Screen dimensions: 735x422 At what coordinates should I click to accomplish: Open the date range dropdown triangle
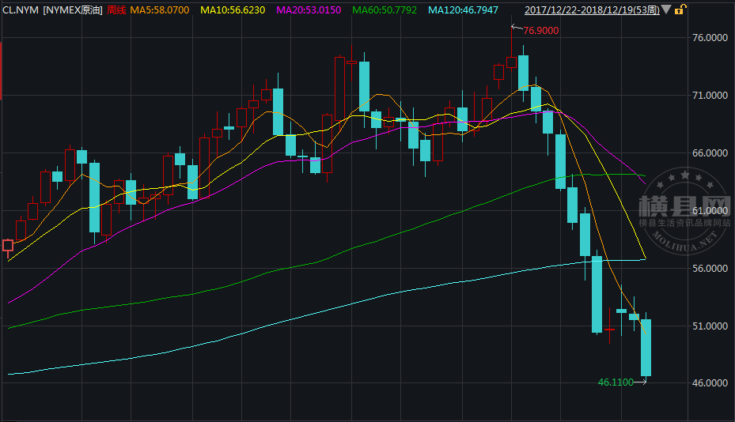[x=666, y=9]
